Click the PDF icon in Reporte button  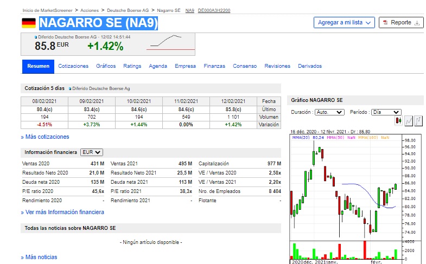pyautogui.click(x=385, y=23)
